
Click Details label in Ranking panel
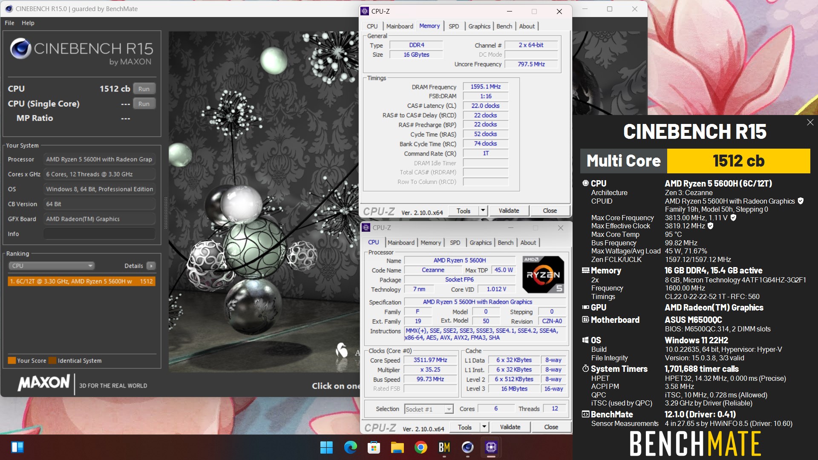coord(133,266)
